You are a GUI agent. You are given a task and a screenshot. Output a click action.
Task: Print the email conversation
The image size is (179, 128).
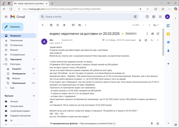click(152, 34)
